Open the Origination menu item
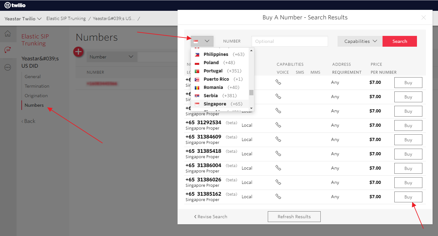Image resolution: width=438 pixels, height=236 pixels. click(x=36, y=96)
